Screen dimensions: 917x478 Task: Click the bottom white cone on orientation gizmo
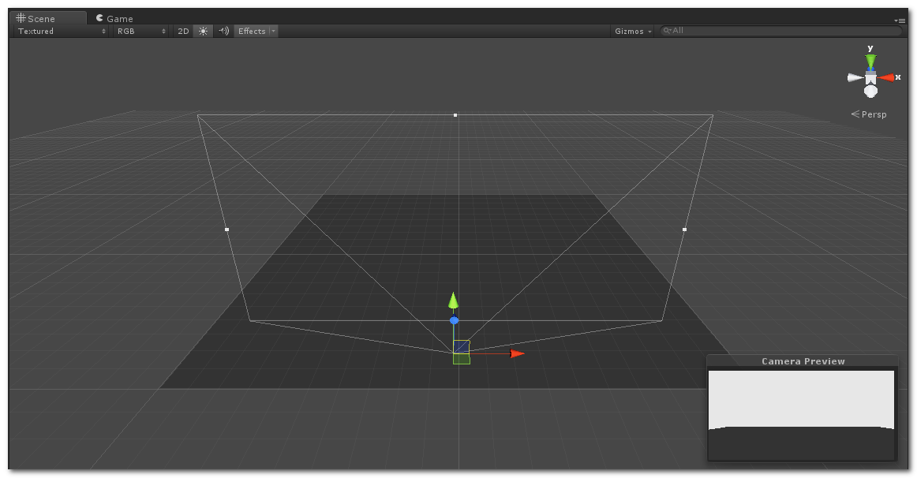[870, 91]
